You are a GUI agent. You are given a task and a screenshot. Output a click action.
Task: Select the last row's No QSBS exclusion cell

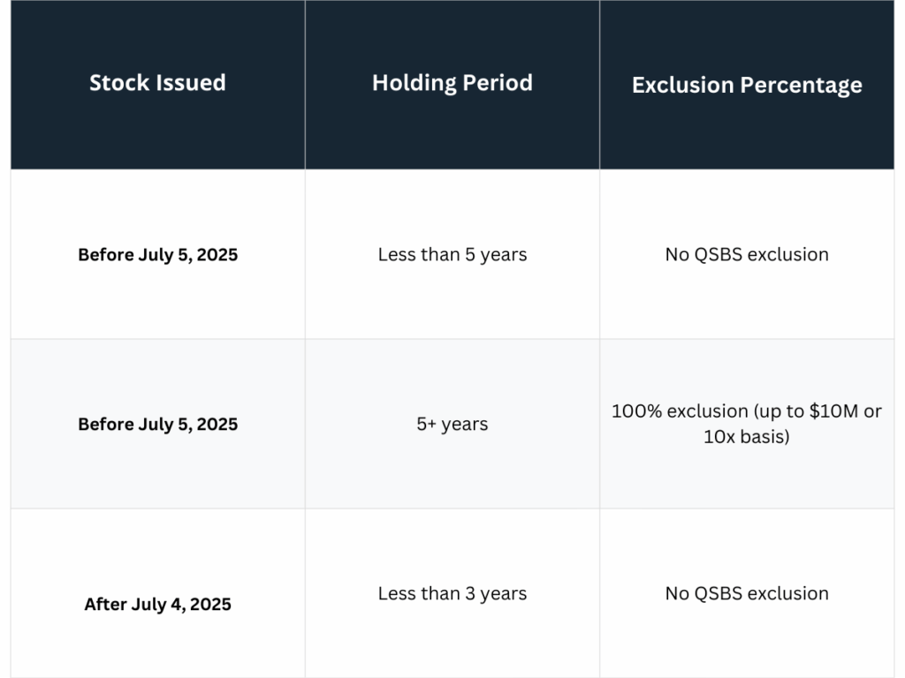tap(747, 593)
